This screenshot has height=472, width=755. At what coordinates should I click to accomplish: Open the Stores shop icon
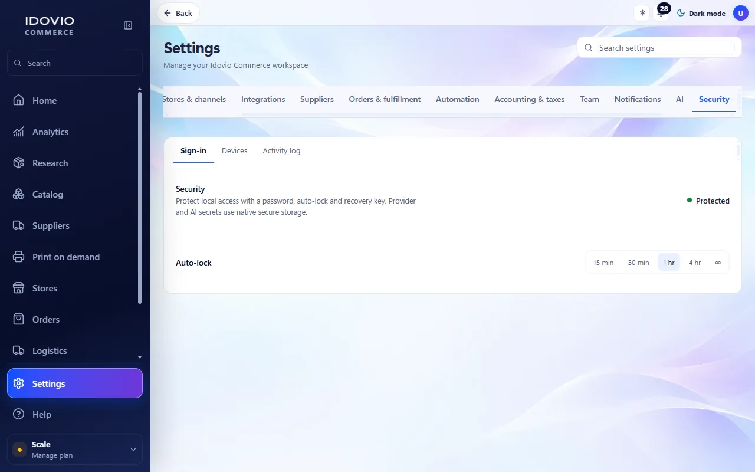pyautogui.click(x=19, y=288)
